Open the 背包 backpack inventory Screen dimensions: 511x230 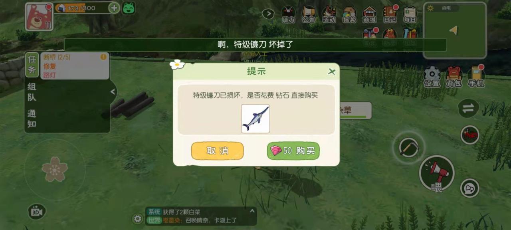[x=454, y=76]
